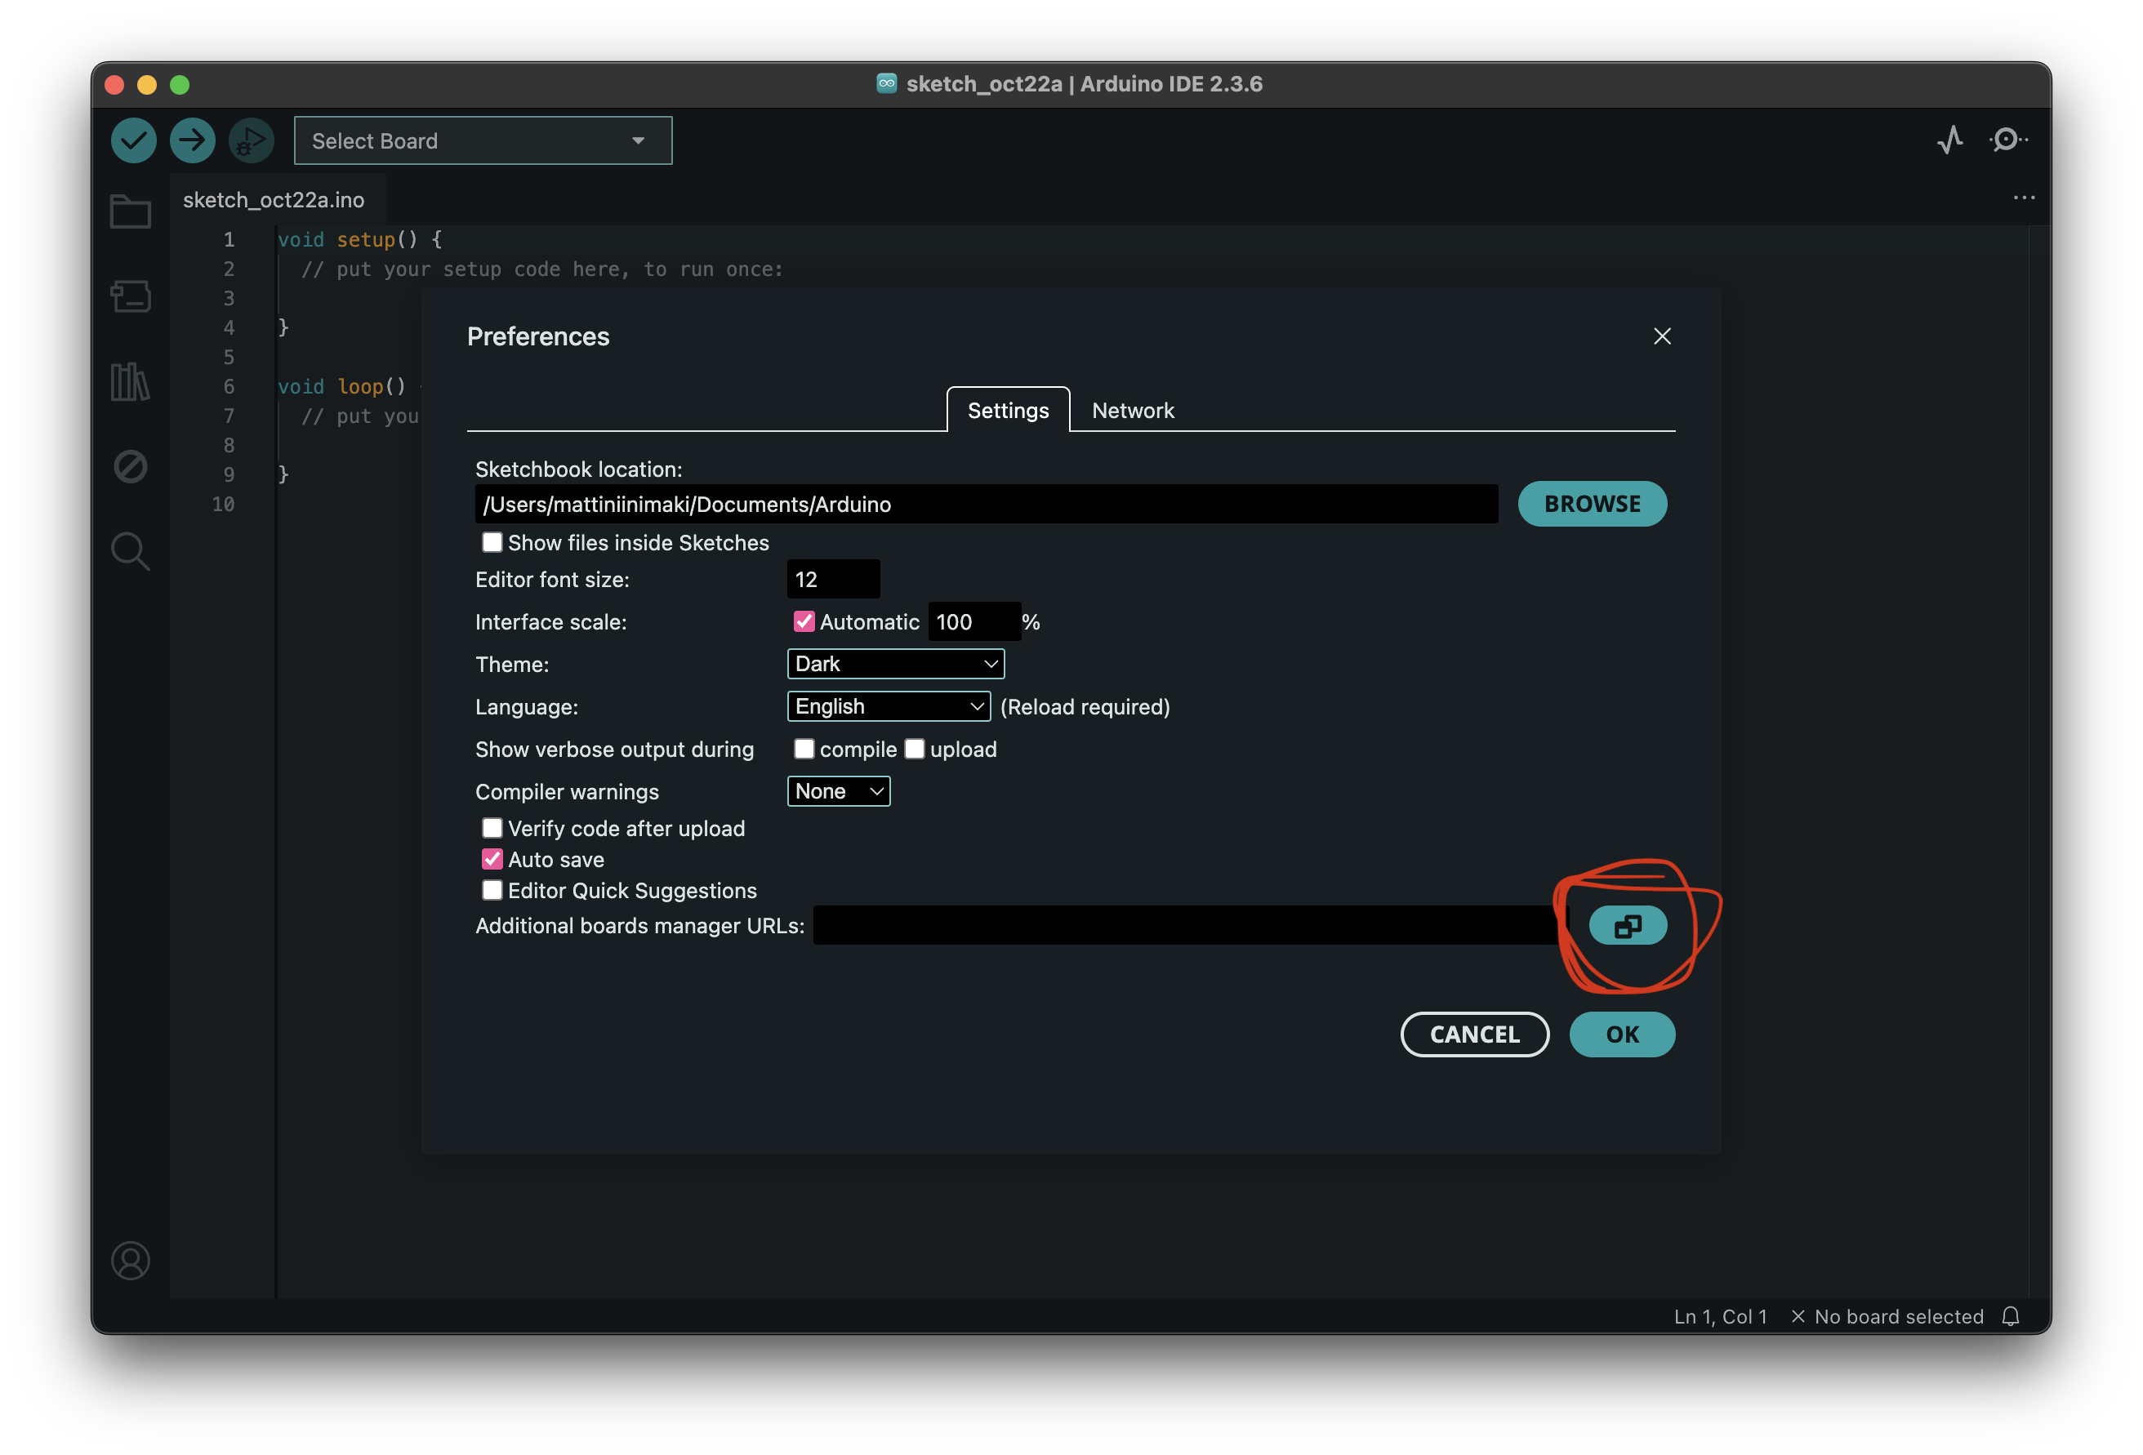Click the BROWSE button
Image resolution: width=2143 pixels, height=1455 pixels.
(x=1592, y=505)
